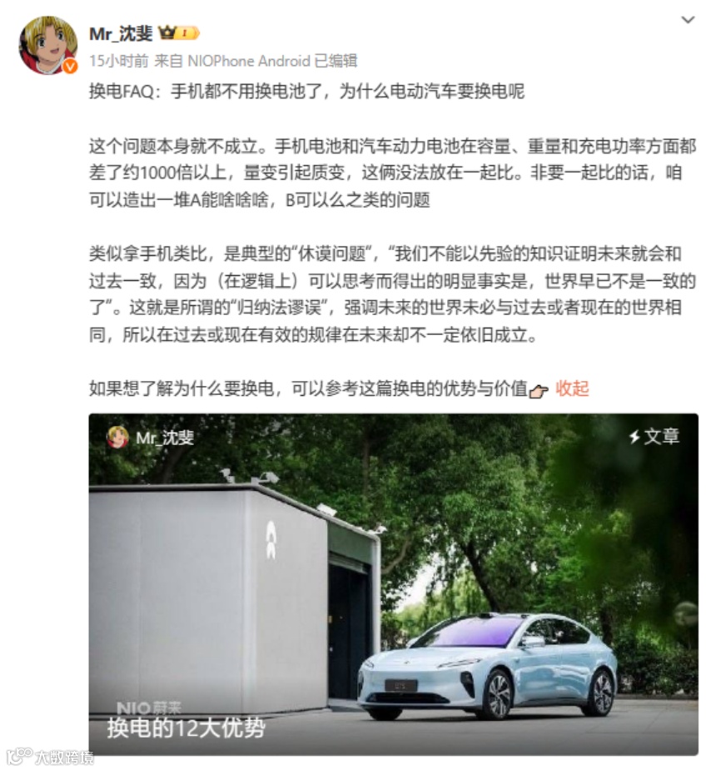The image size is (716, 771).
Task: Open Mr_沈斐's profile avatar
Action: (47, 45)
